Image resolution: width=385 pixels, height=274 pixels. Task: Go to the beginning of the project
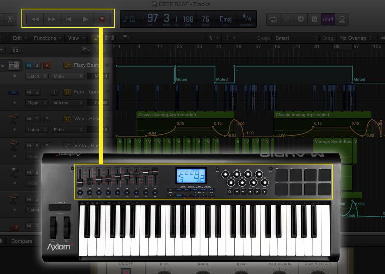pyautogui.click(x=69, y=20)
